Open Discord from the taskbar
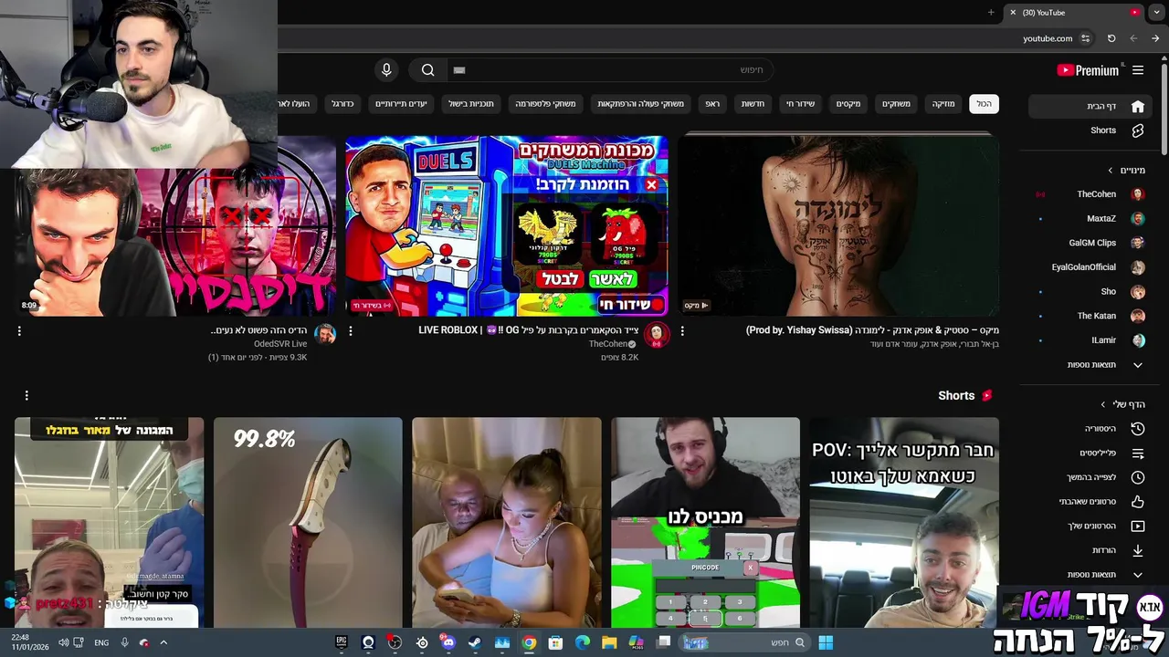 [x=448, y=642]
